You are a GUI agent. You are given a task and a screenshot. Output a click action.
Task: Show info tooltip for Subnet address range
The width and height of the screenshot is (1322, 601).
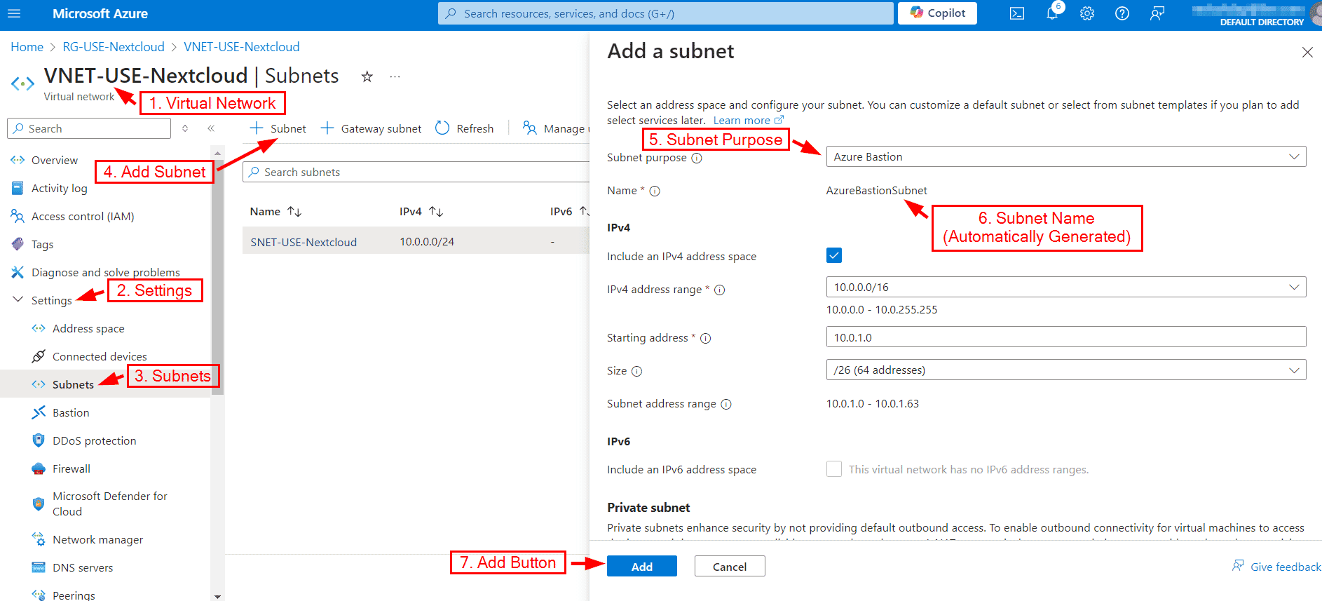[x=726, y=404]
